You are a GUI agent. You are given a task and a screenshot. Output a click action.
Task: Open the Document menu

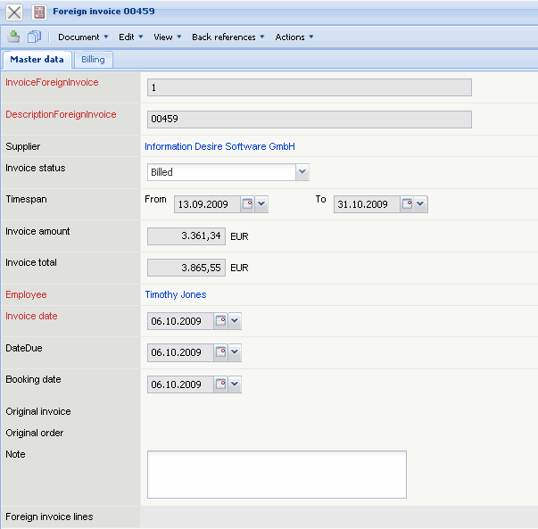click(83, 37)
